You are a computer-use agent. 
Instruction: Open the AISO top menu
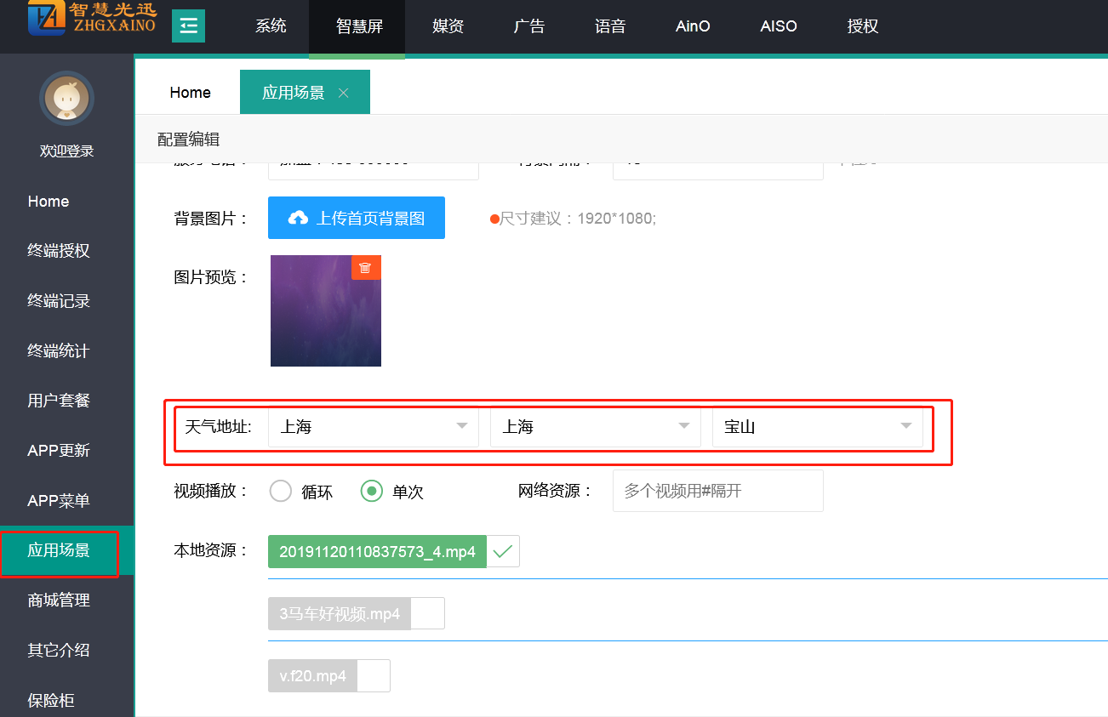(779, 26)
